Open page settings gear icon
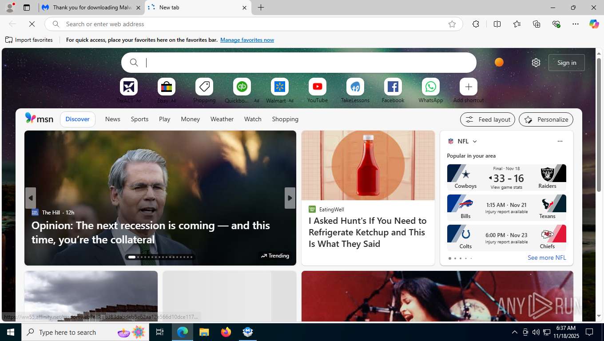The width and height of the screenshot is (604, 341). (536, 63)
